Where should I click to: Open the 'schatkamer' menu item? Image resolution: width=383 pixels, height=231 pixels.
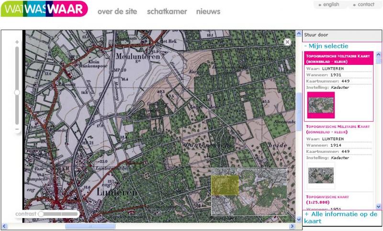(167, 11)
